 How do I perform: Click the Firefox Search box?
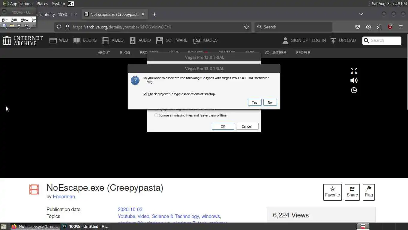(x=293, y=27)
